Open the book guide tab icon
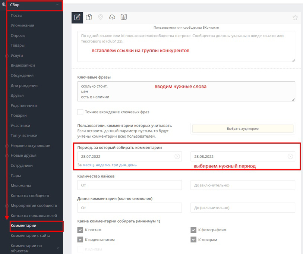Screen dimensions: 303x254 pyautogui.click(x=124, y=17)
